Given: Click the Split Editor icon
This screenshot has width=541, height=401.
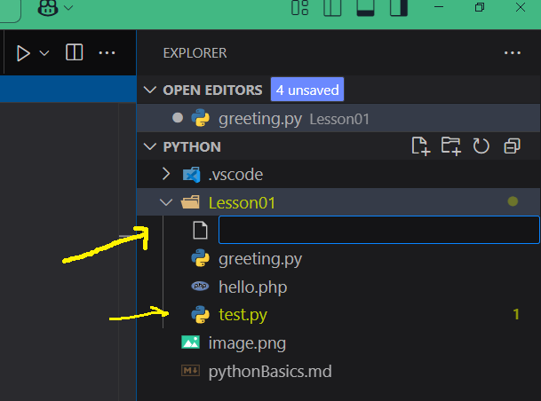Looking at the screenshot, I should tap(75, 52).
